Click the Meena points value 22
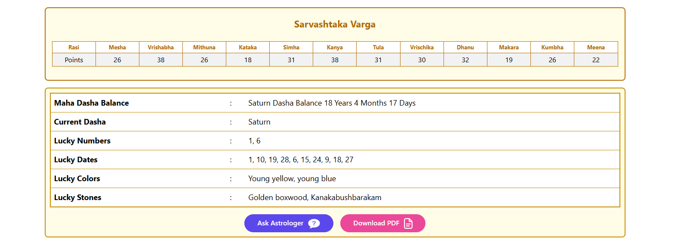684x246 pixels. click(x=596, y=60)
